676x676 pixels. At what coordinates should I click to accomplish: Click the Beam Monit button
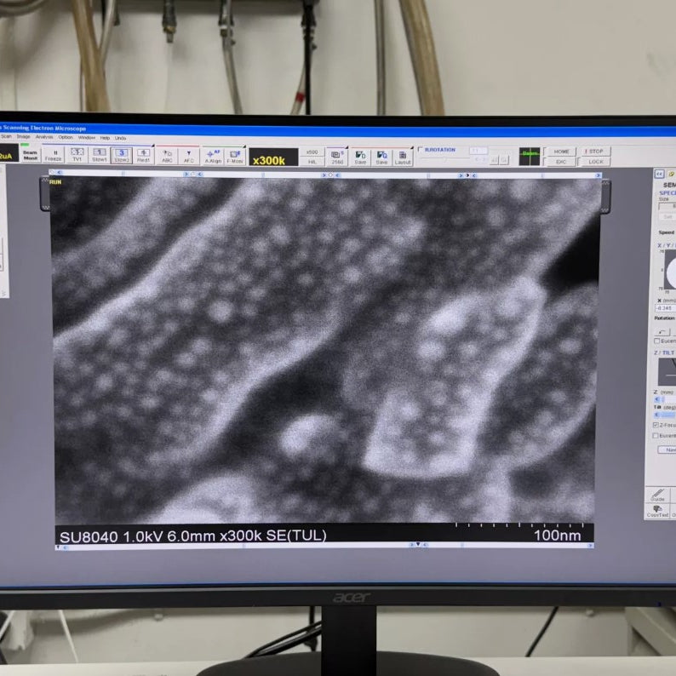[30, 155]
